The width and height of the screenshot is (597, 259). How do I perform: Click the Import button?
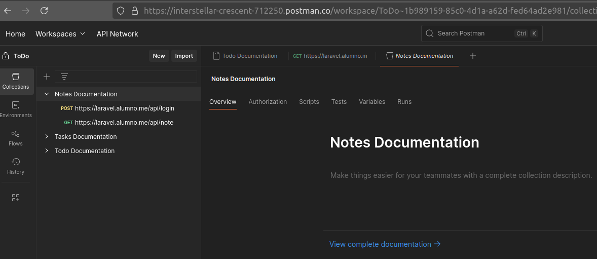pos(184,56)
